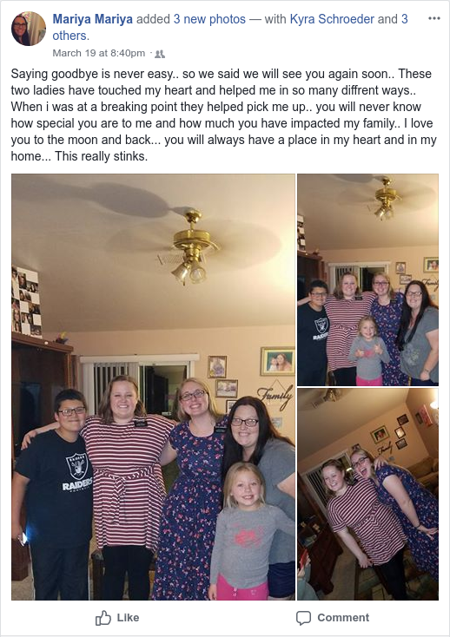450x637 pixels.
Task: Visit Kyra Schroeder's tagged profile
Action: 332,19
